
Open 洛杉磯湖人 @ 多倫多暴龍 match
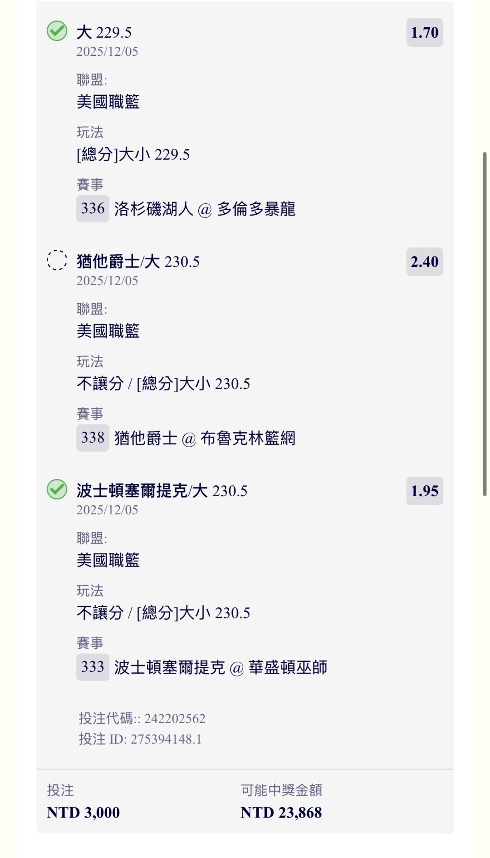205,209
